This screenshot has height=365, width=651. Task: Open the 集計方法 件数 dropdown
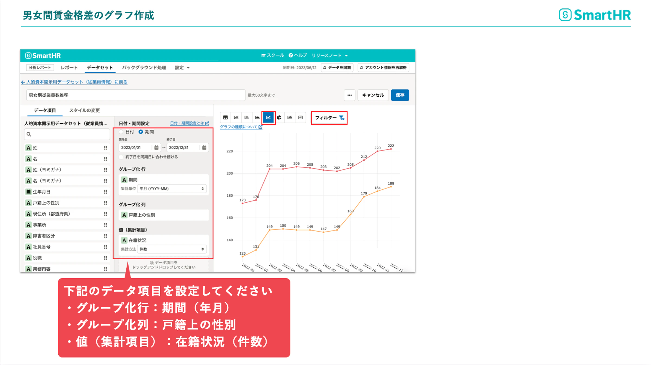pyautogui.click(x=172, y=249)
